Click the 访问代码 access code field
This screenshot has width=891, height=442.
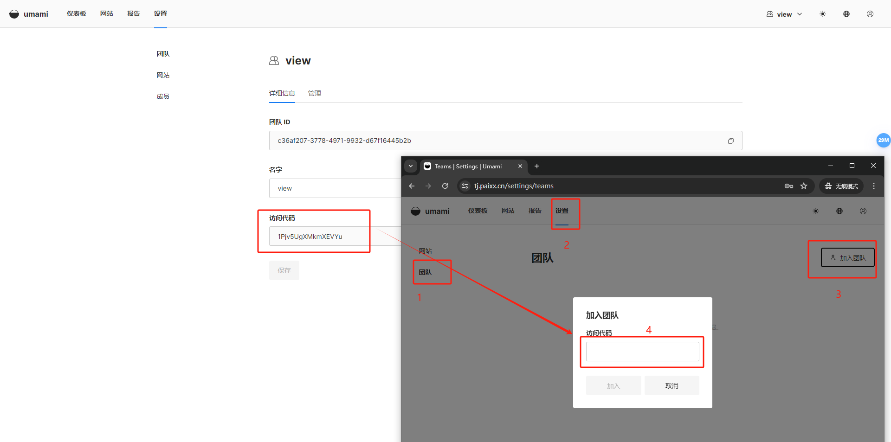(325, 237)
